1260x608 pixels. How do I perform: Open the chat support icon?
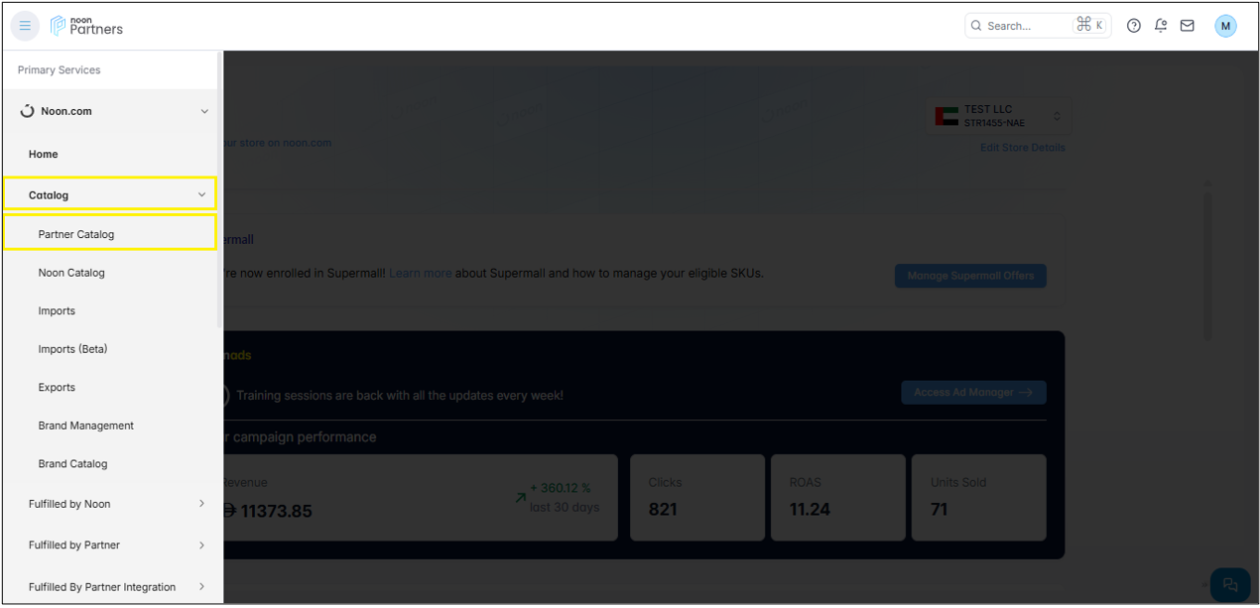point(1230,584)
